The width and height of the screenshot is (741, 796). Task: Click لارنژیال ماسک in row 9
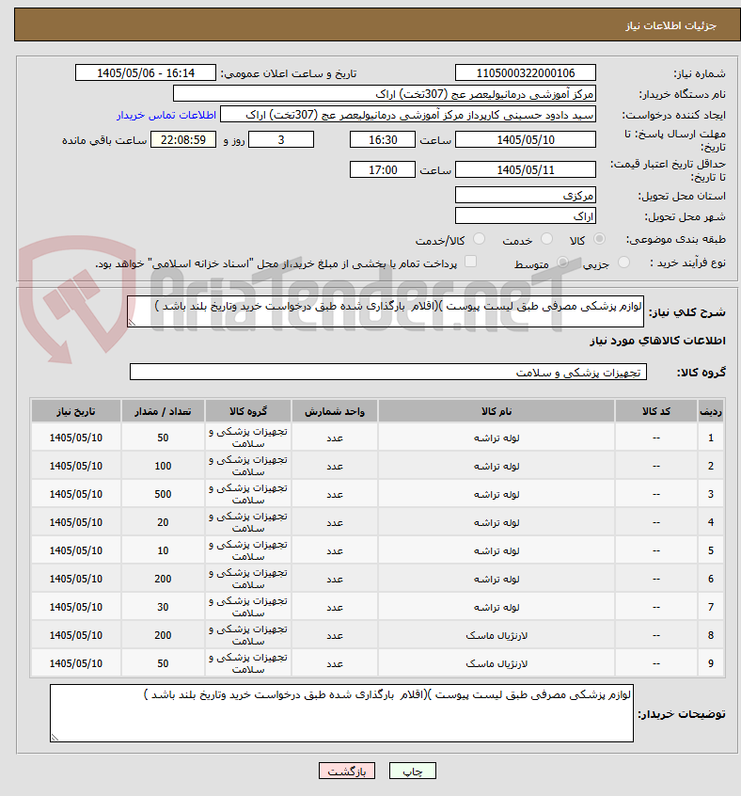coord(497,663)
